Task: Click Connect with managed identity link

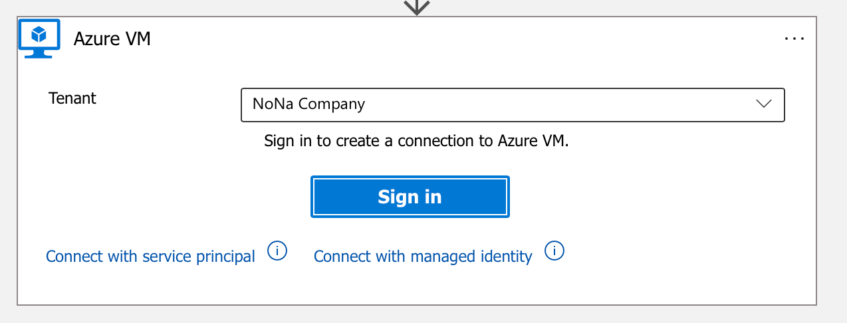Action: click(x=423, y=257)
